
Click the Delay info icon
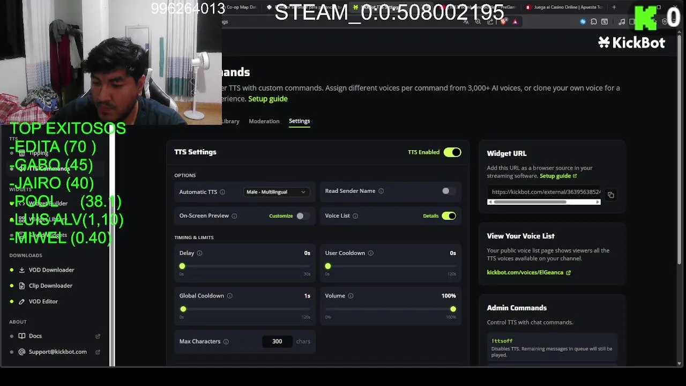pos(199,253)
